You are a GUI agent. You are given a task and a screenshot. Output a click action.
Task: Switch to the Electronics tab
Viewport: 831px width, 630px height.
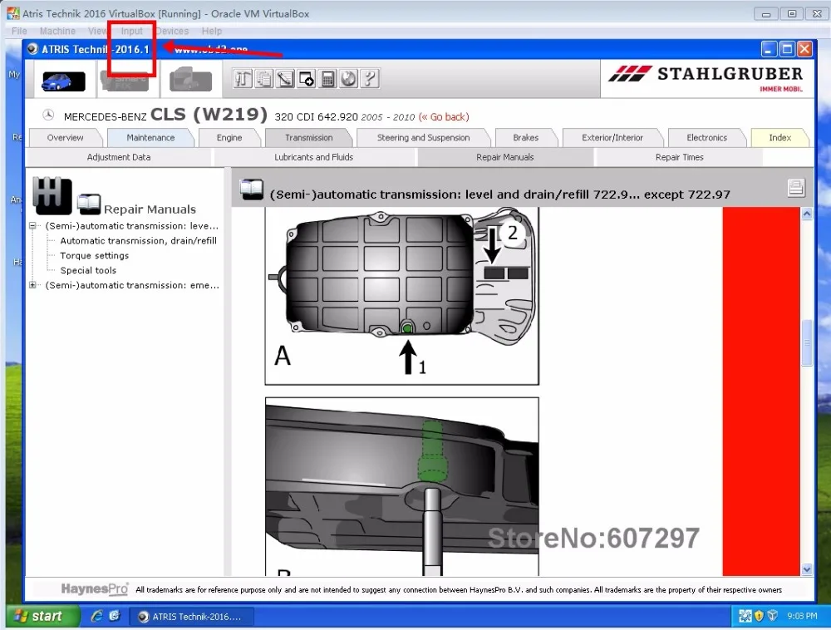[x=707, y=138]
